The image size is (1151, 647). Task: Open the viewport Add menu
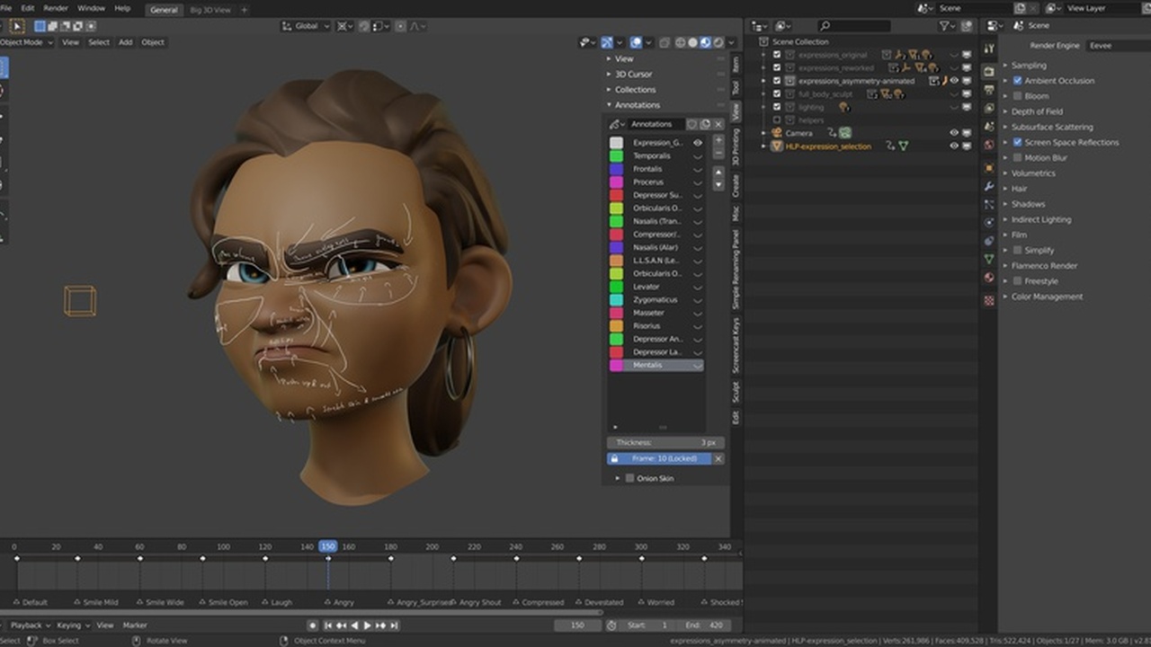coord(125,42)
